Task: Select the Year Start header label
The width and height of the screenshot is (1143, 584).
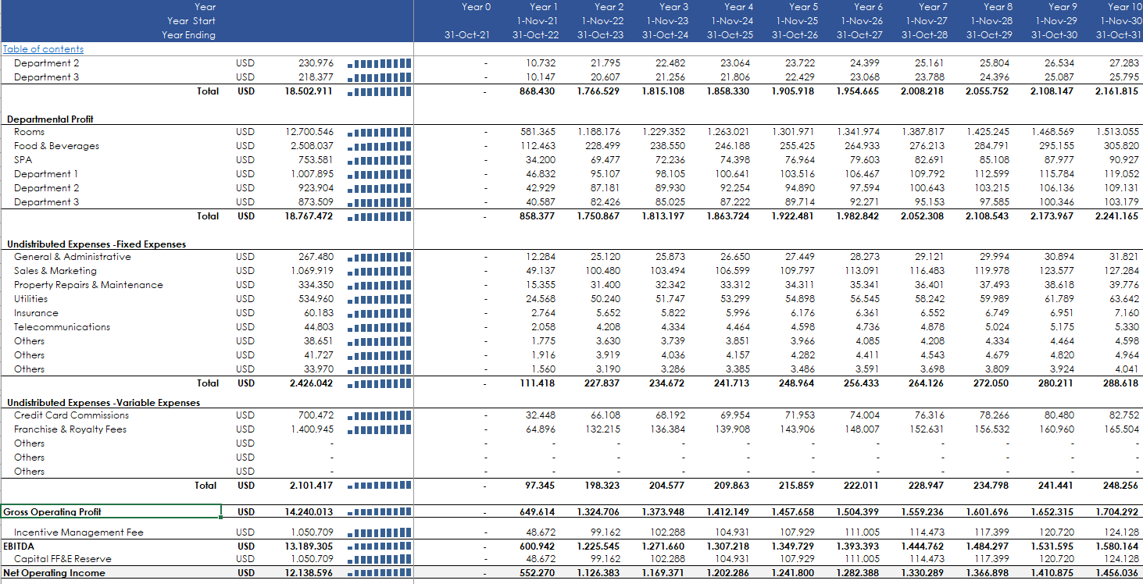Action: click(x=191, y=21)
